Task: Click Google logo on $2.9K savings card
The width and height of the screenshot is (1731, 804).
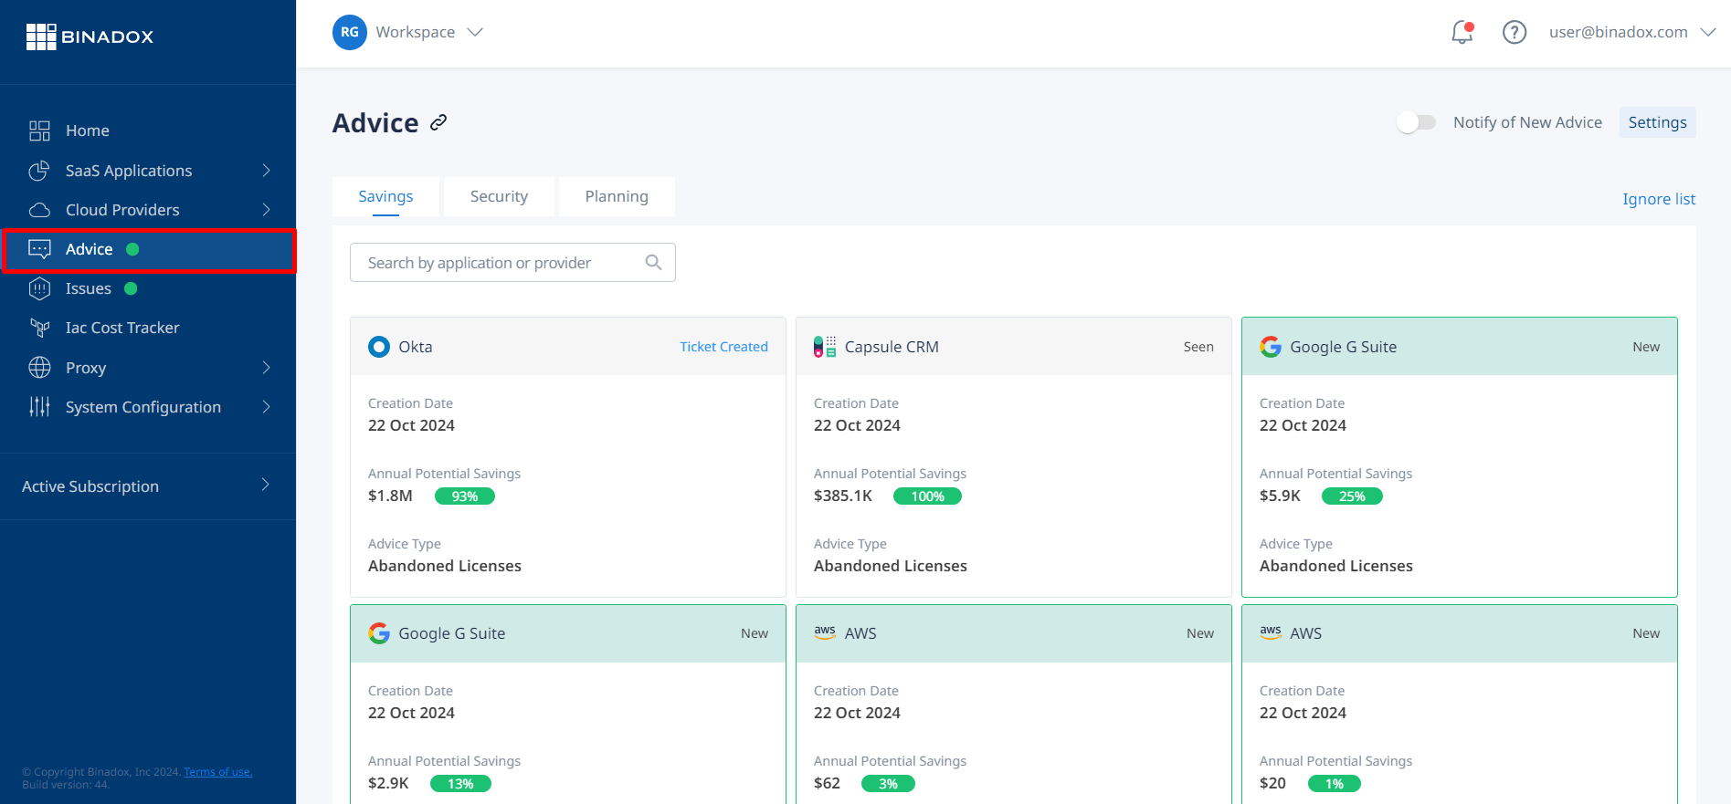Action: point(379,633)
